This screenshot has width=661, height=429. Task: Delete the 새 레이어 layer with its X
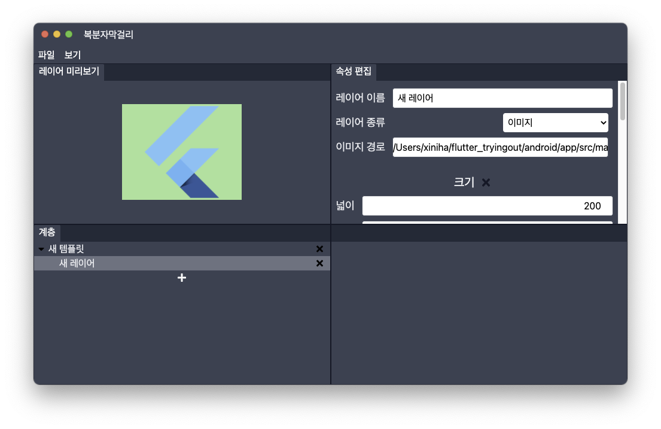(319, 263)
